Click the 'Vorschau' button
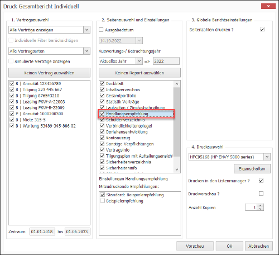The image size is (279, 255). click(x=195, y=246)
